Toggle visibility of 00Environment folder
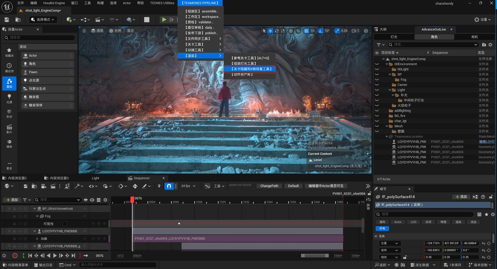 tap(377, 64)
